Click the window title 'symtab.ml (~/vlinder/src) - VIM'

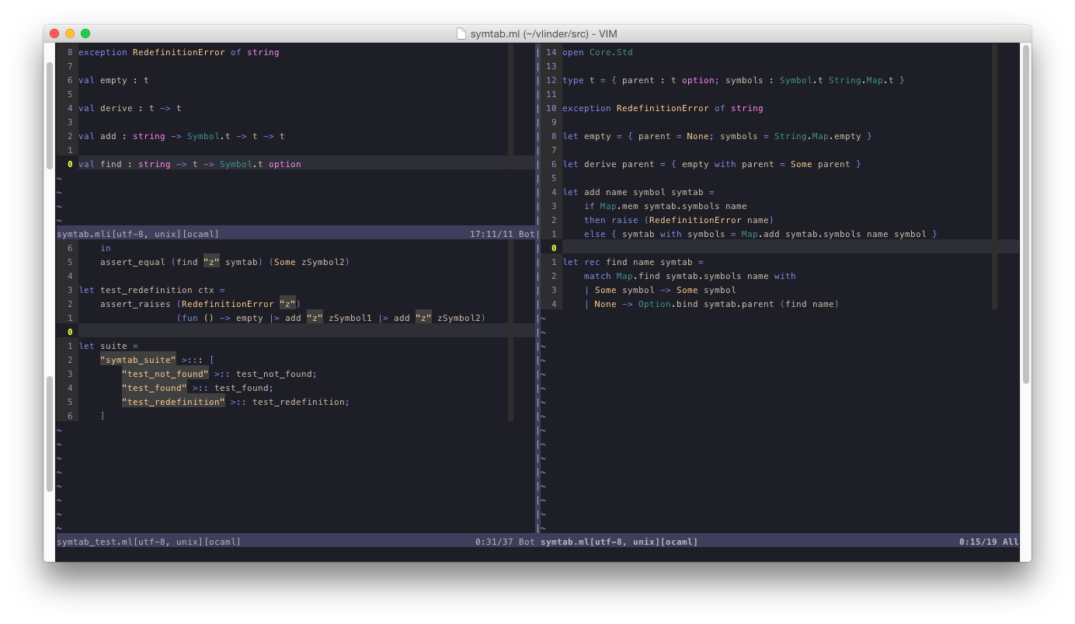click(544, 33)
